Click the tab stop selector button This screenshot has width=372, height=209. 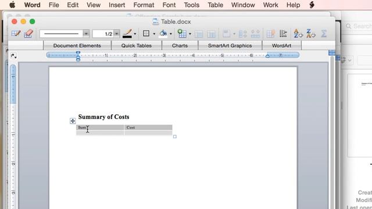pyautogui.click(x=13, y=56)
